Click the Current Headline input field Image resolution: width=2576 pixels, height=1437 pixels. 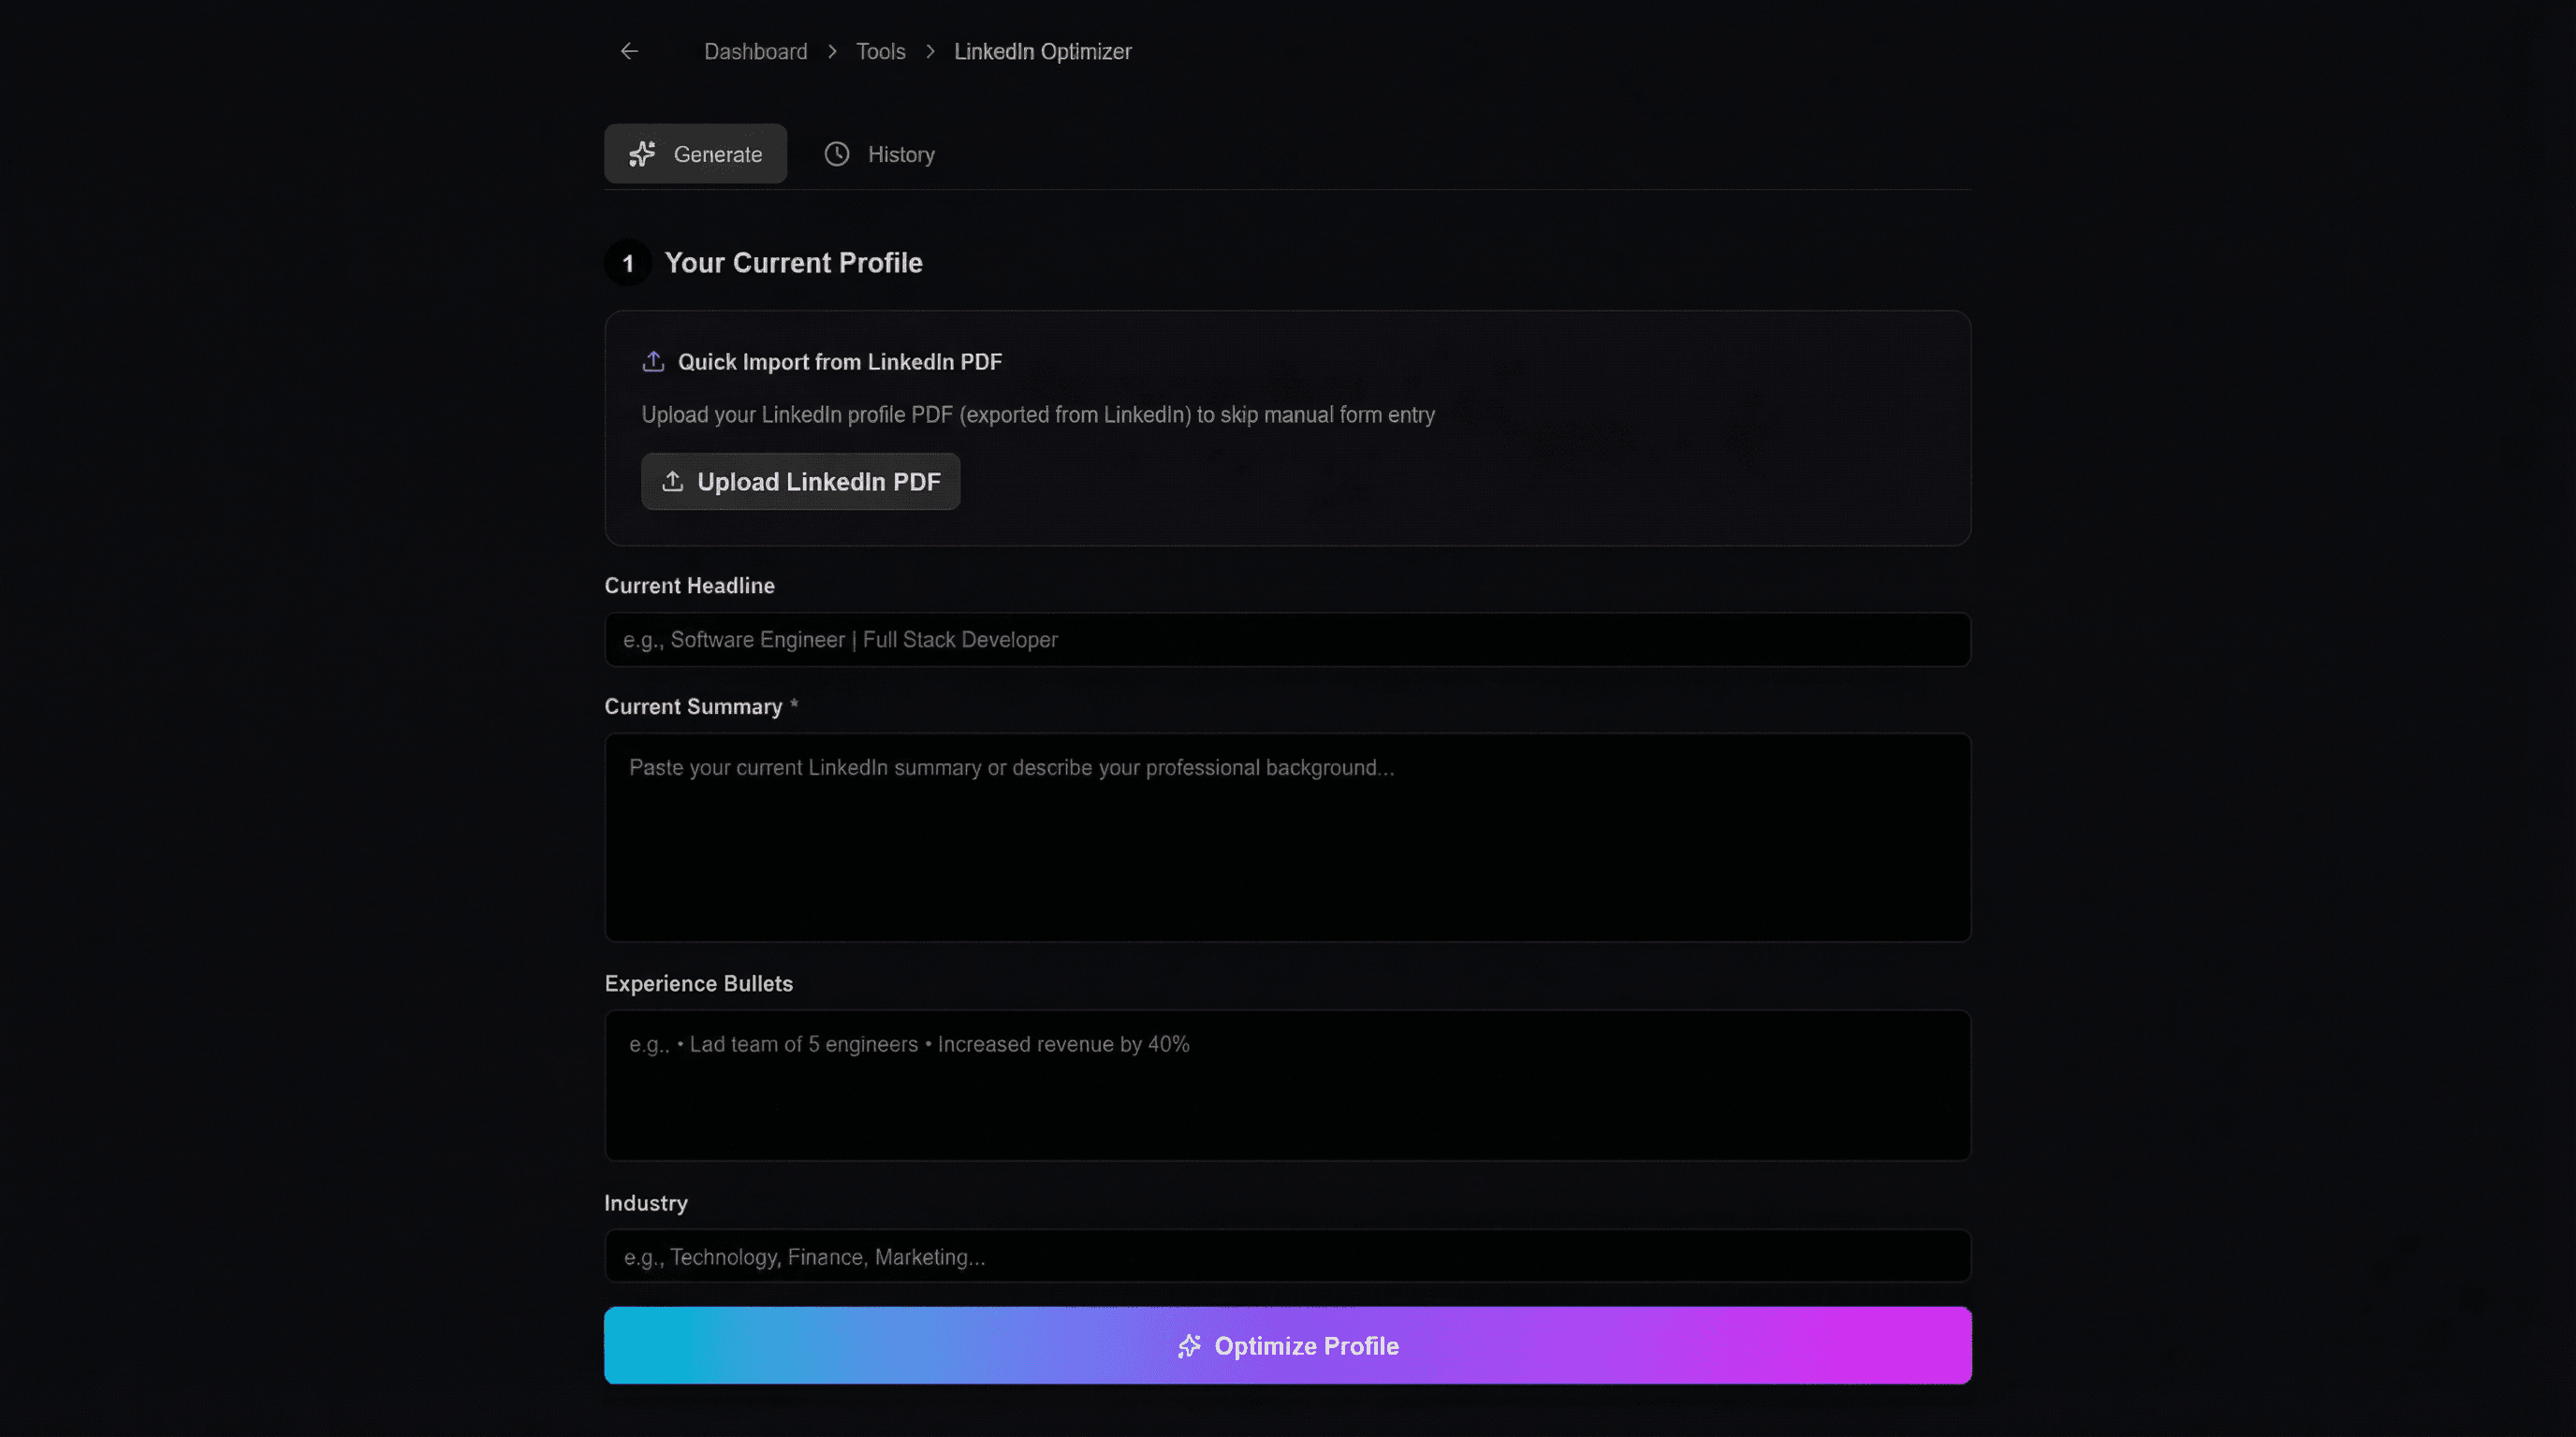[1287, 640]
